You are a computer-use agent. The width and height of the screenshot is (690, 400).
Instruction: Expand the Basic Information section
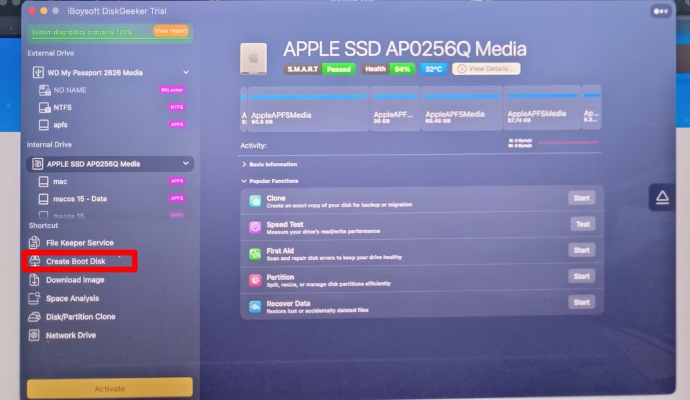[x=245, y=164]
